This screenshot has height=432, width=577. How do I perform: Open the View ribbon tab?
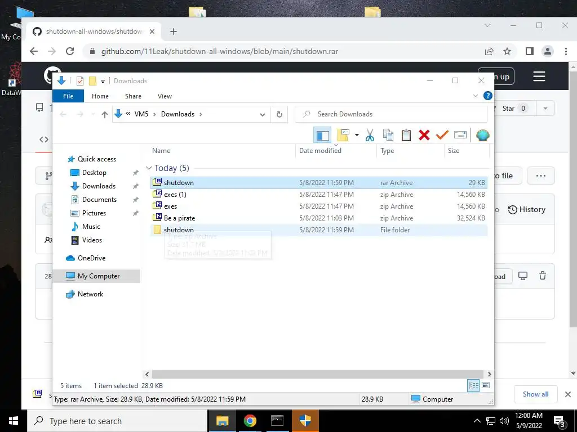(165, 96)
